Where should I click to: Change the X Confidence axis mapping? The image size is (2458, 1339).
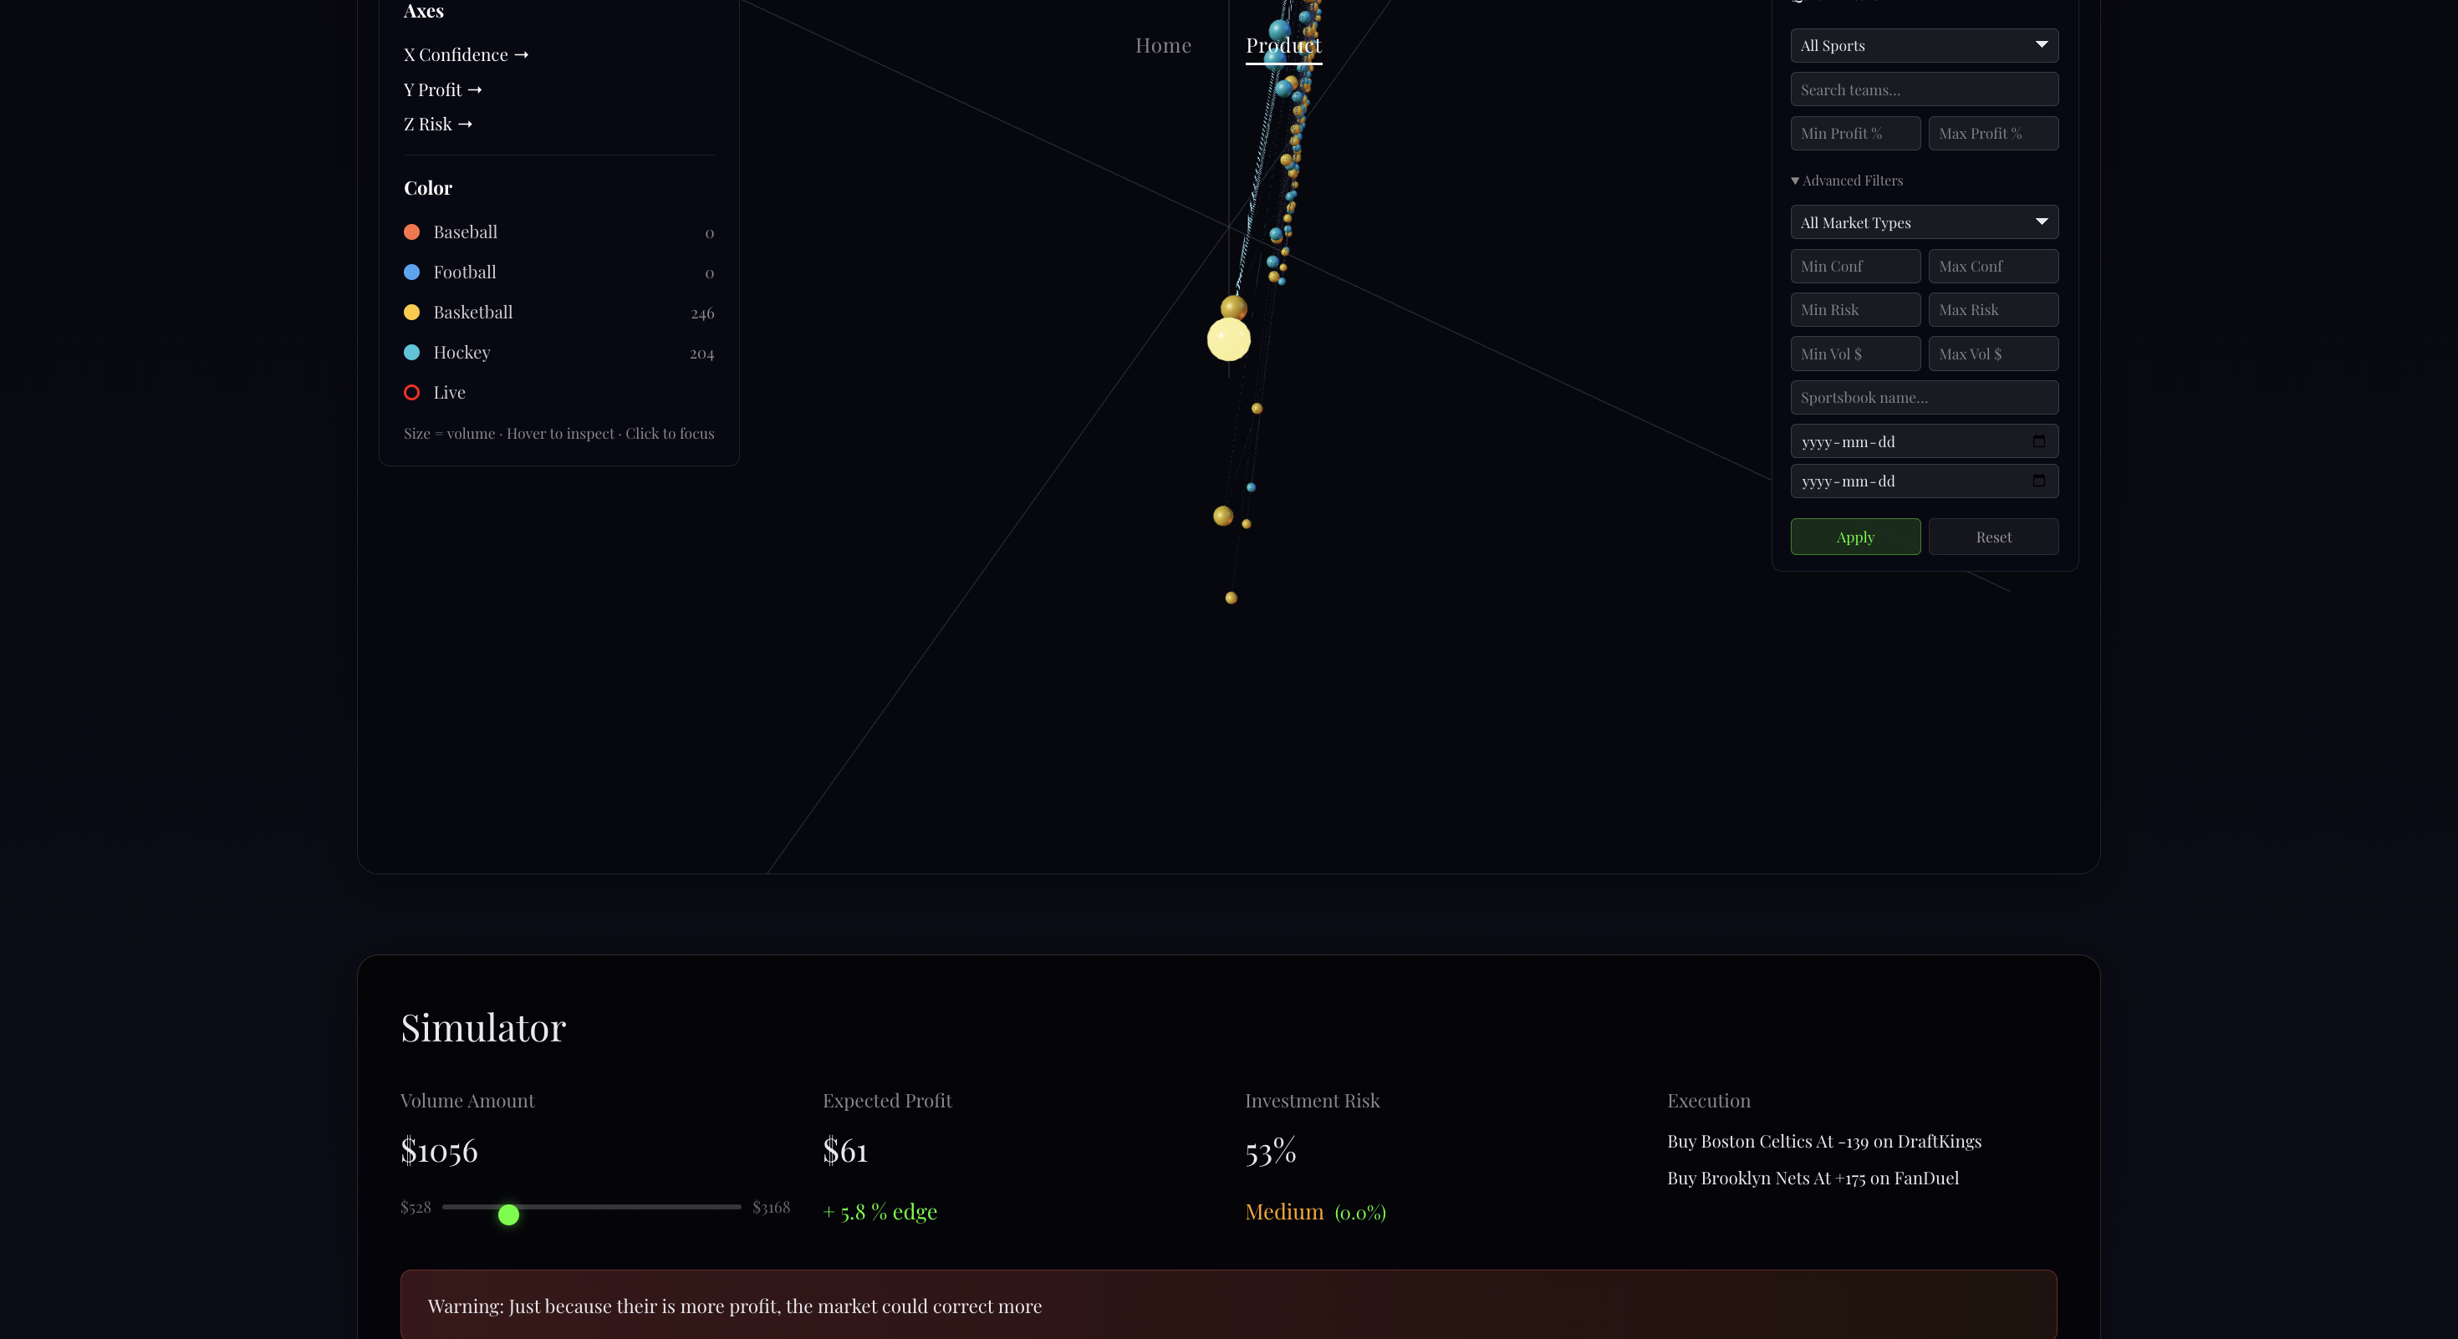(x=466, y=54)
